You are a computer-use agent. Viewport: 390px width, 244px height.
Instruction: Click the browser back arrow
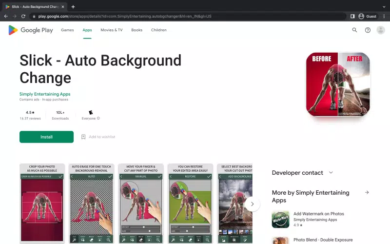tap(6, 16)
